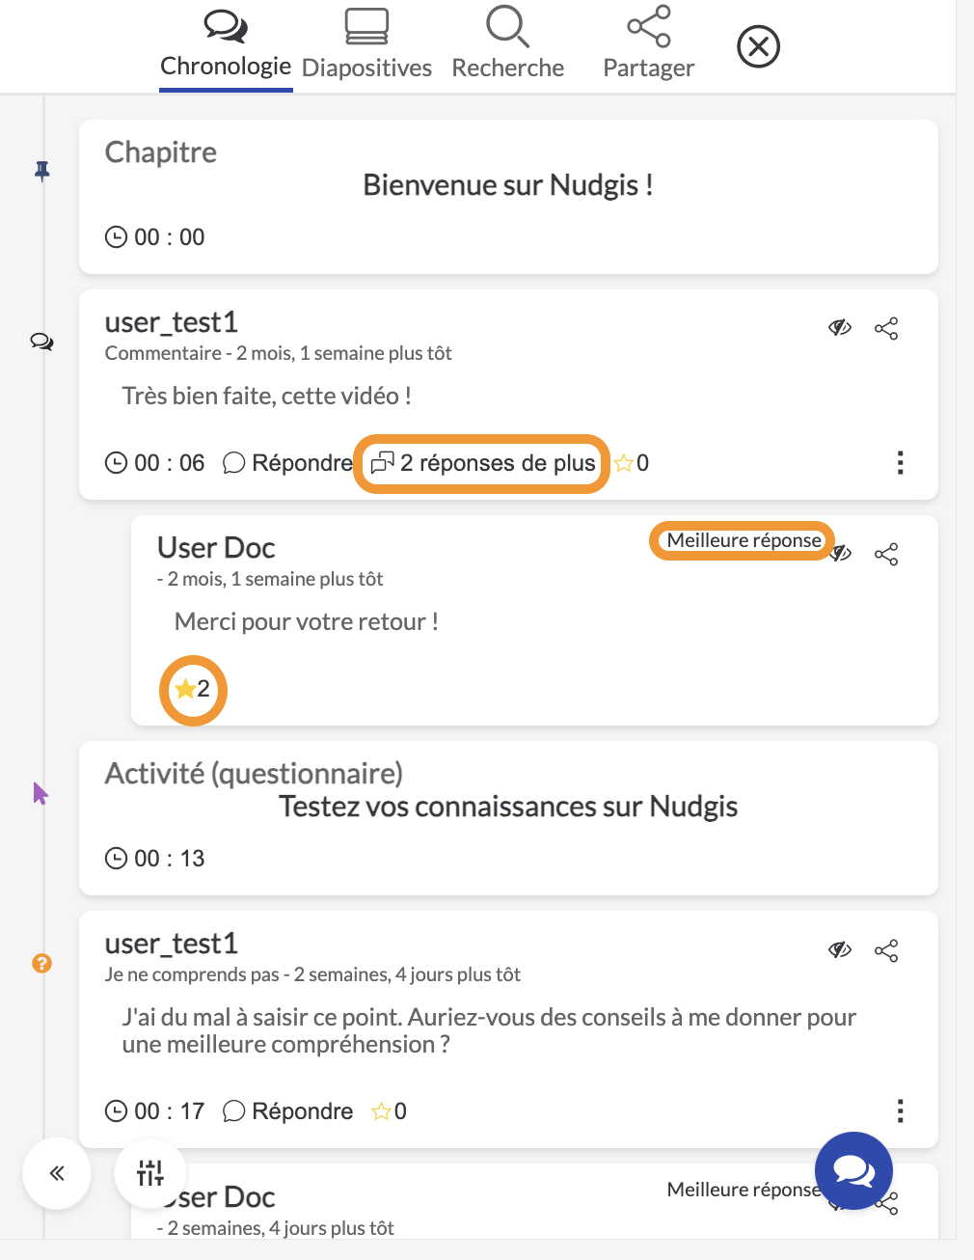Star the 'Très bien faite' comment
This screenshot has height=1260, width=974.
[625, 463]
